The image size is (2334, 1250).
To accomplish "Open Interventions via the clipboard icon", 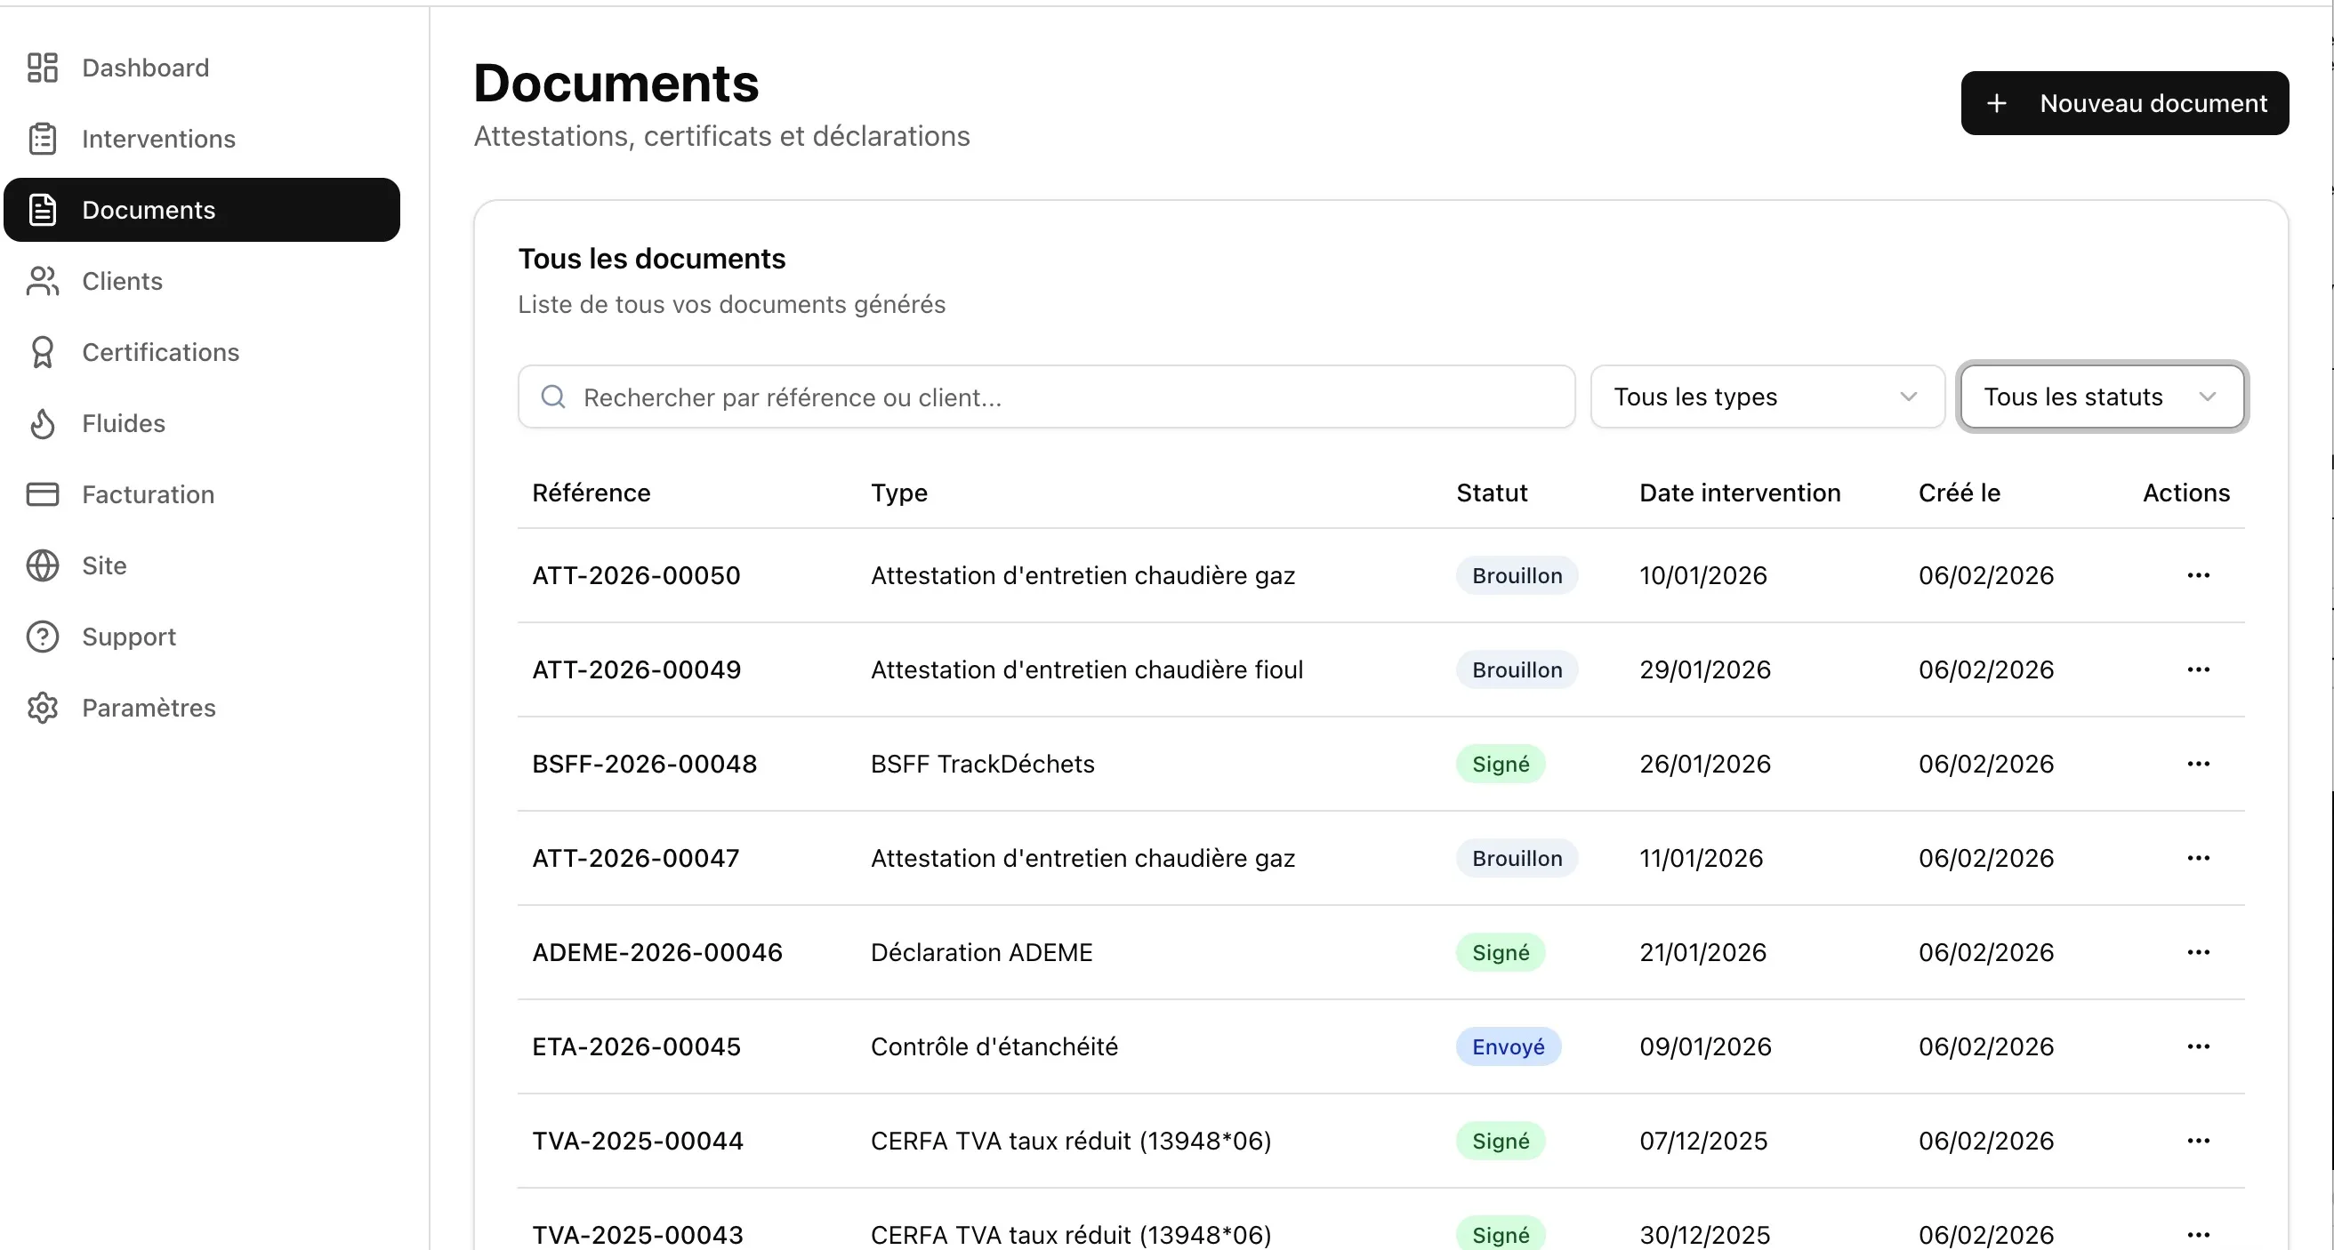I will 41,139.
